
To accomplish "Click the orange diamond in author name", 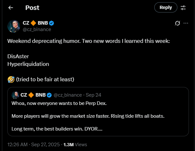I will (x=34, y=23).
